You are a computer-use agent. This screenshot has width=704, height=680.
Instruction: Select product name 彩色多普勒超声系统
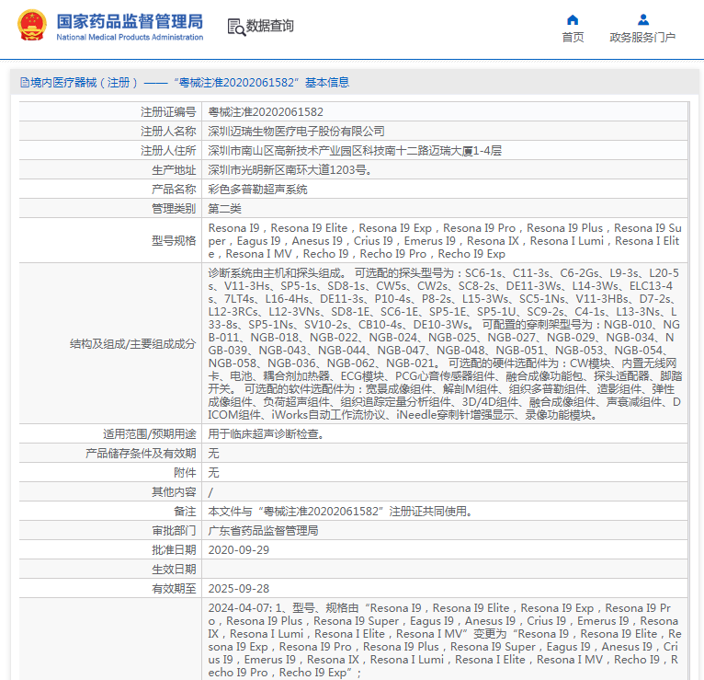[257, 190]
